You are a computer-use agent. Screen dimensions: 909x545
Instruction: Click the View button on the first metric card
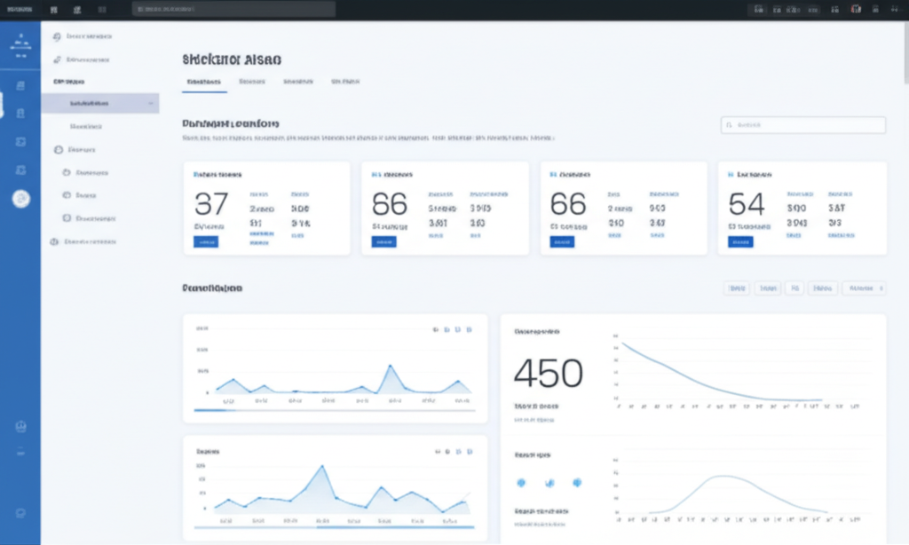(x=205, y=241)
